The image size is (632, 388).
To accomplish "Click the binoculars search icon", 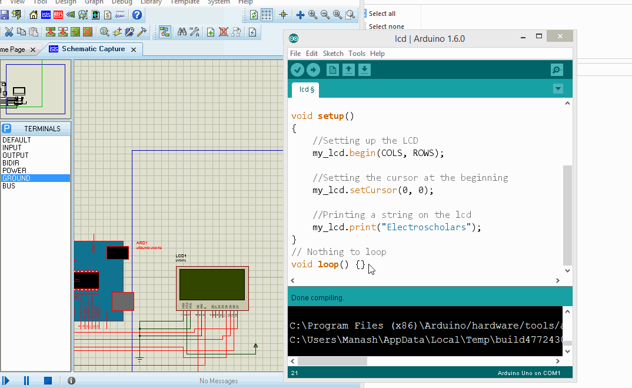I will 182,32.
